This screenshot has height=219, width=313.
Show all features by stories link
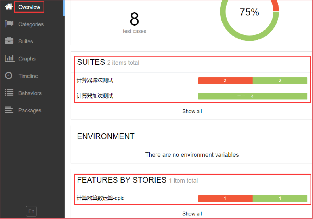click(192, 214)
